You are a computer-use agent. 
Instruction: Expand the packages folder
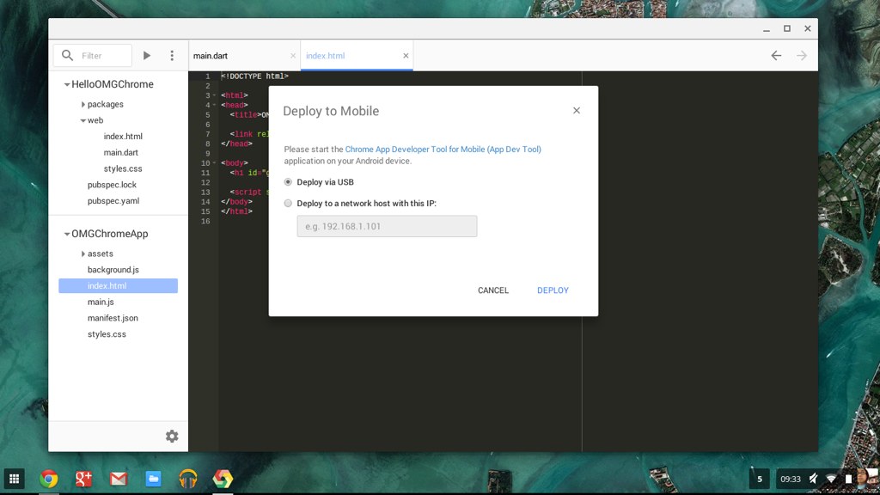pyautogui.click(x=83, y=105)
